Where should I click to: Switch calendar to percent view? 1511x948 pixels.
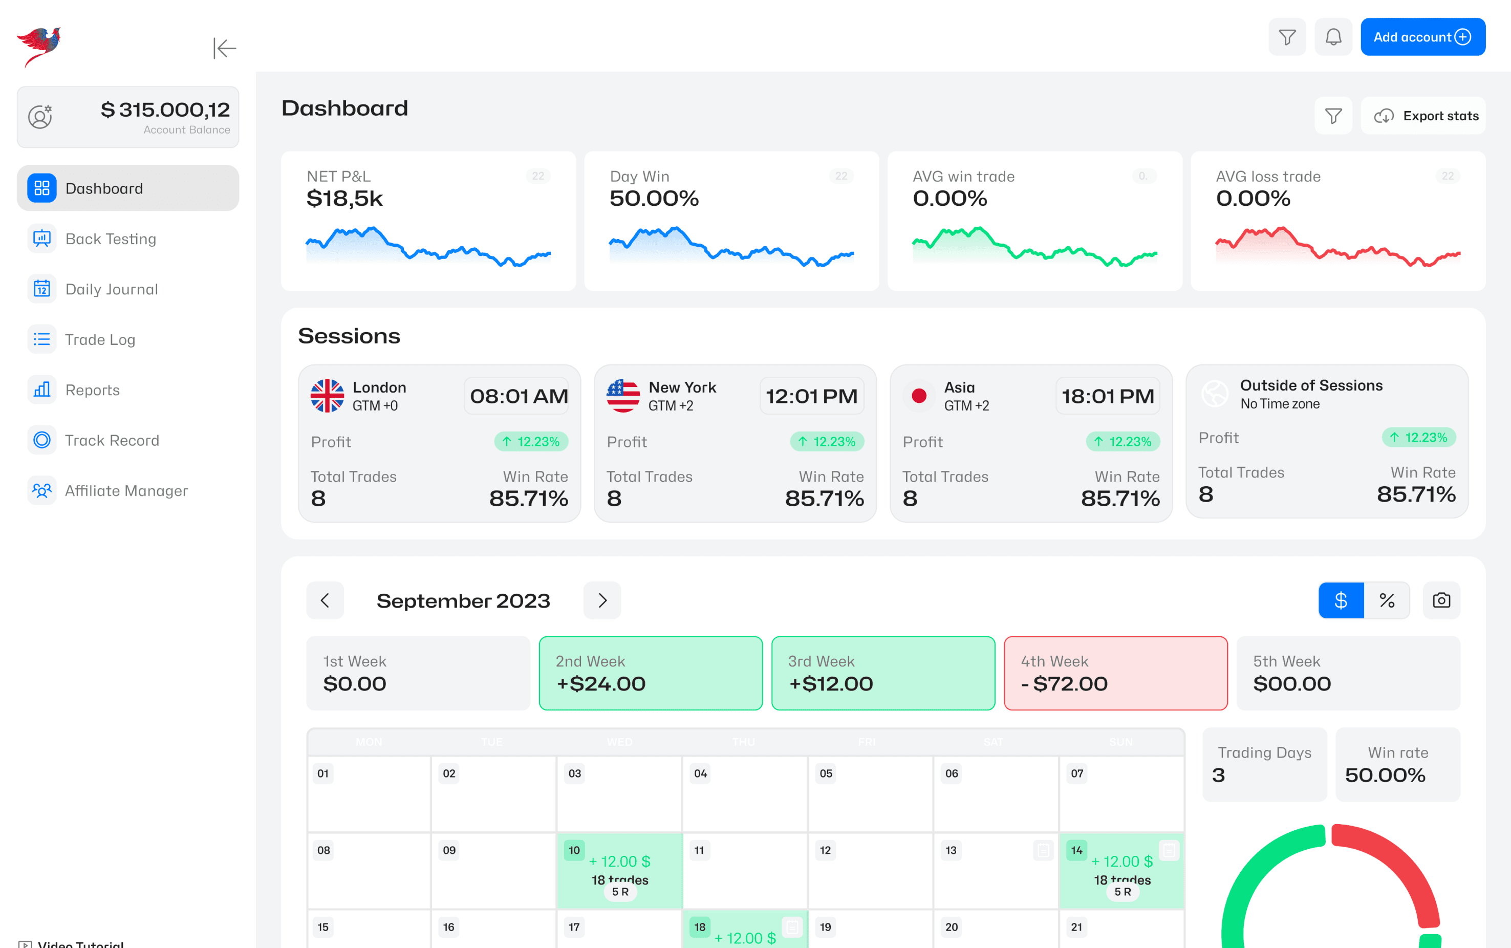(x=1387, y=600)
